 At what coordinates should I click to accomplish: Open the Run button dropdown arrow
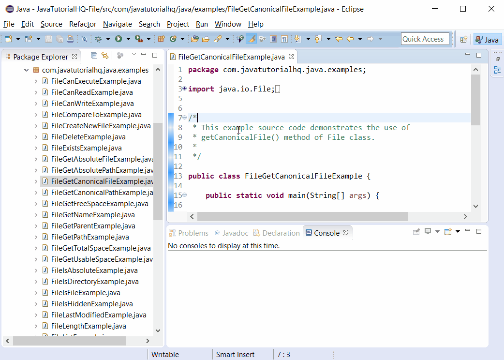pos(128,38)
